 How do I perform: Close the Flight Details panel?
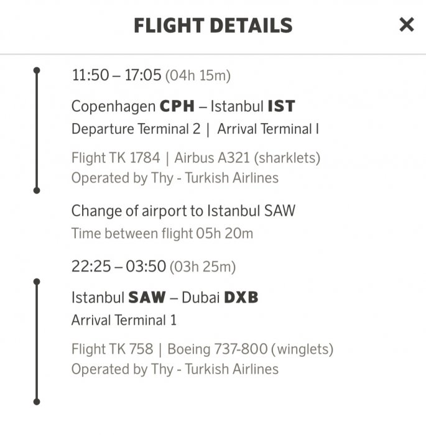click(406, 25)
